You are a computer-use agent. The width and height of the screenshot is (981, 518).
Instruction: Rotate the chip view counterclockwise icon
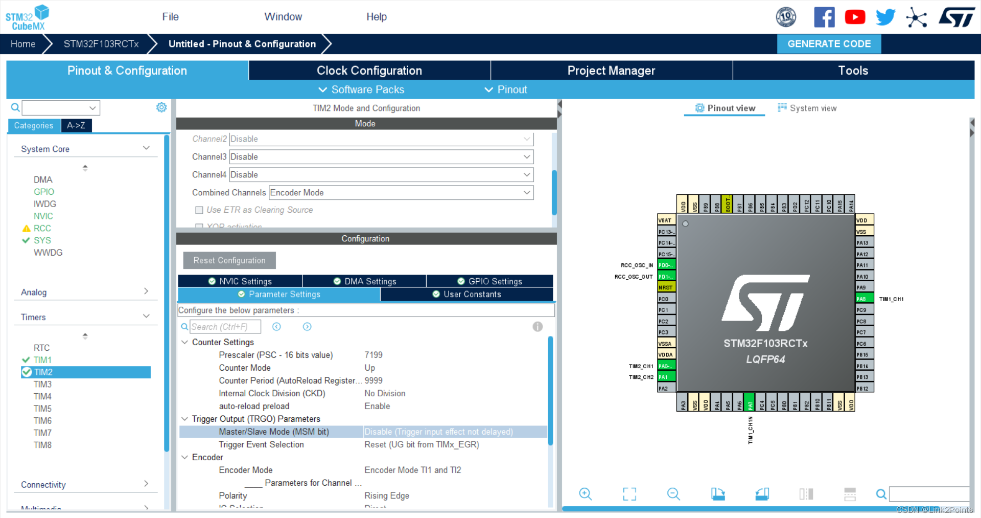coord(762,494)
